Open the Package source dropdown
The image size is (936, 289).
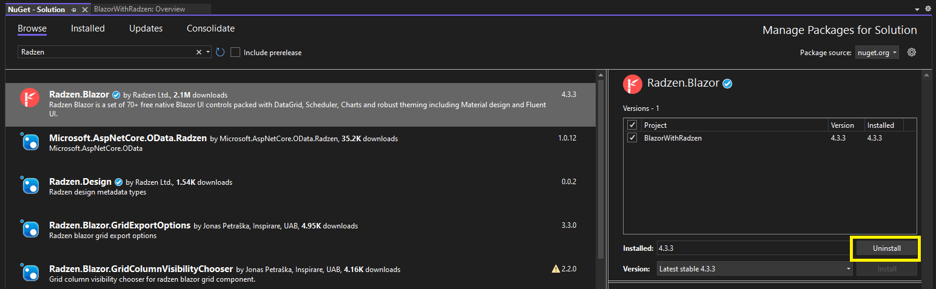click(877, 53)
